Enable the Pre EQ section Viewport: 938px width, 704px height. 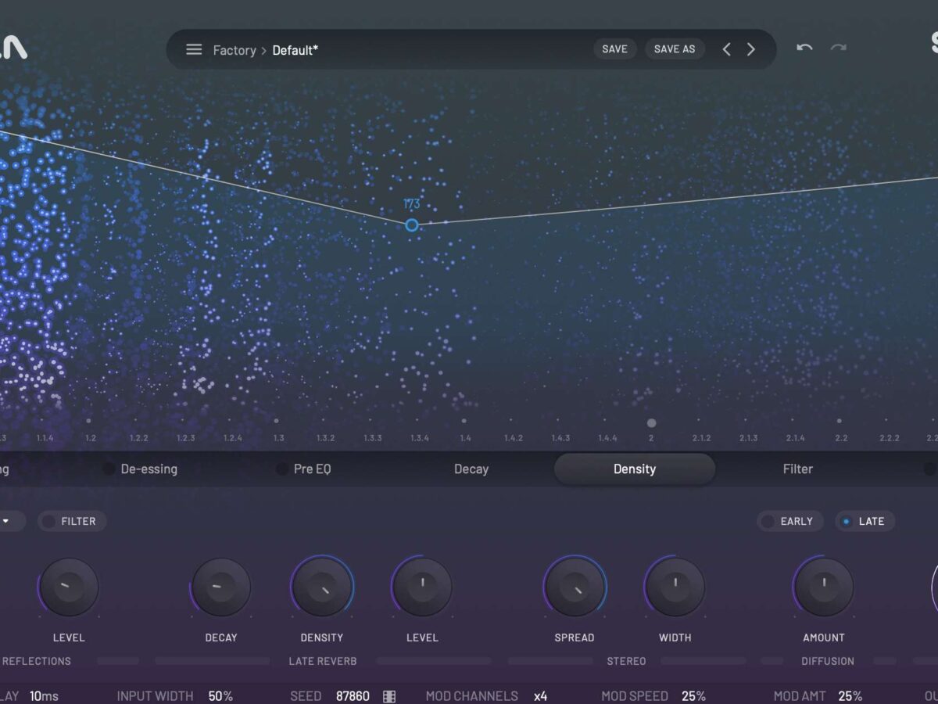click(x=282, y=469)
